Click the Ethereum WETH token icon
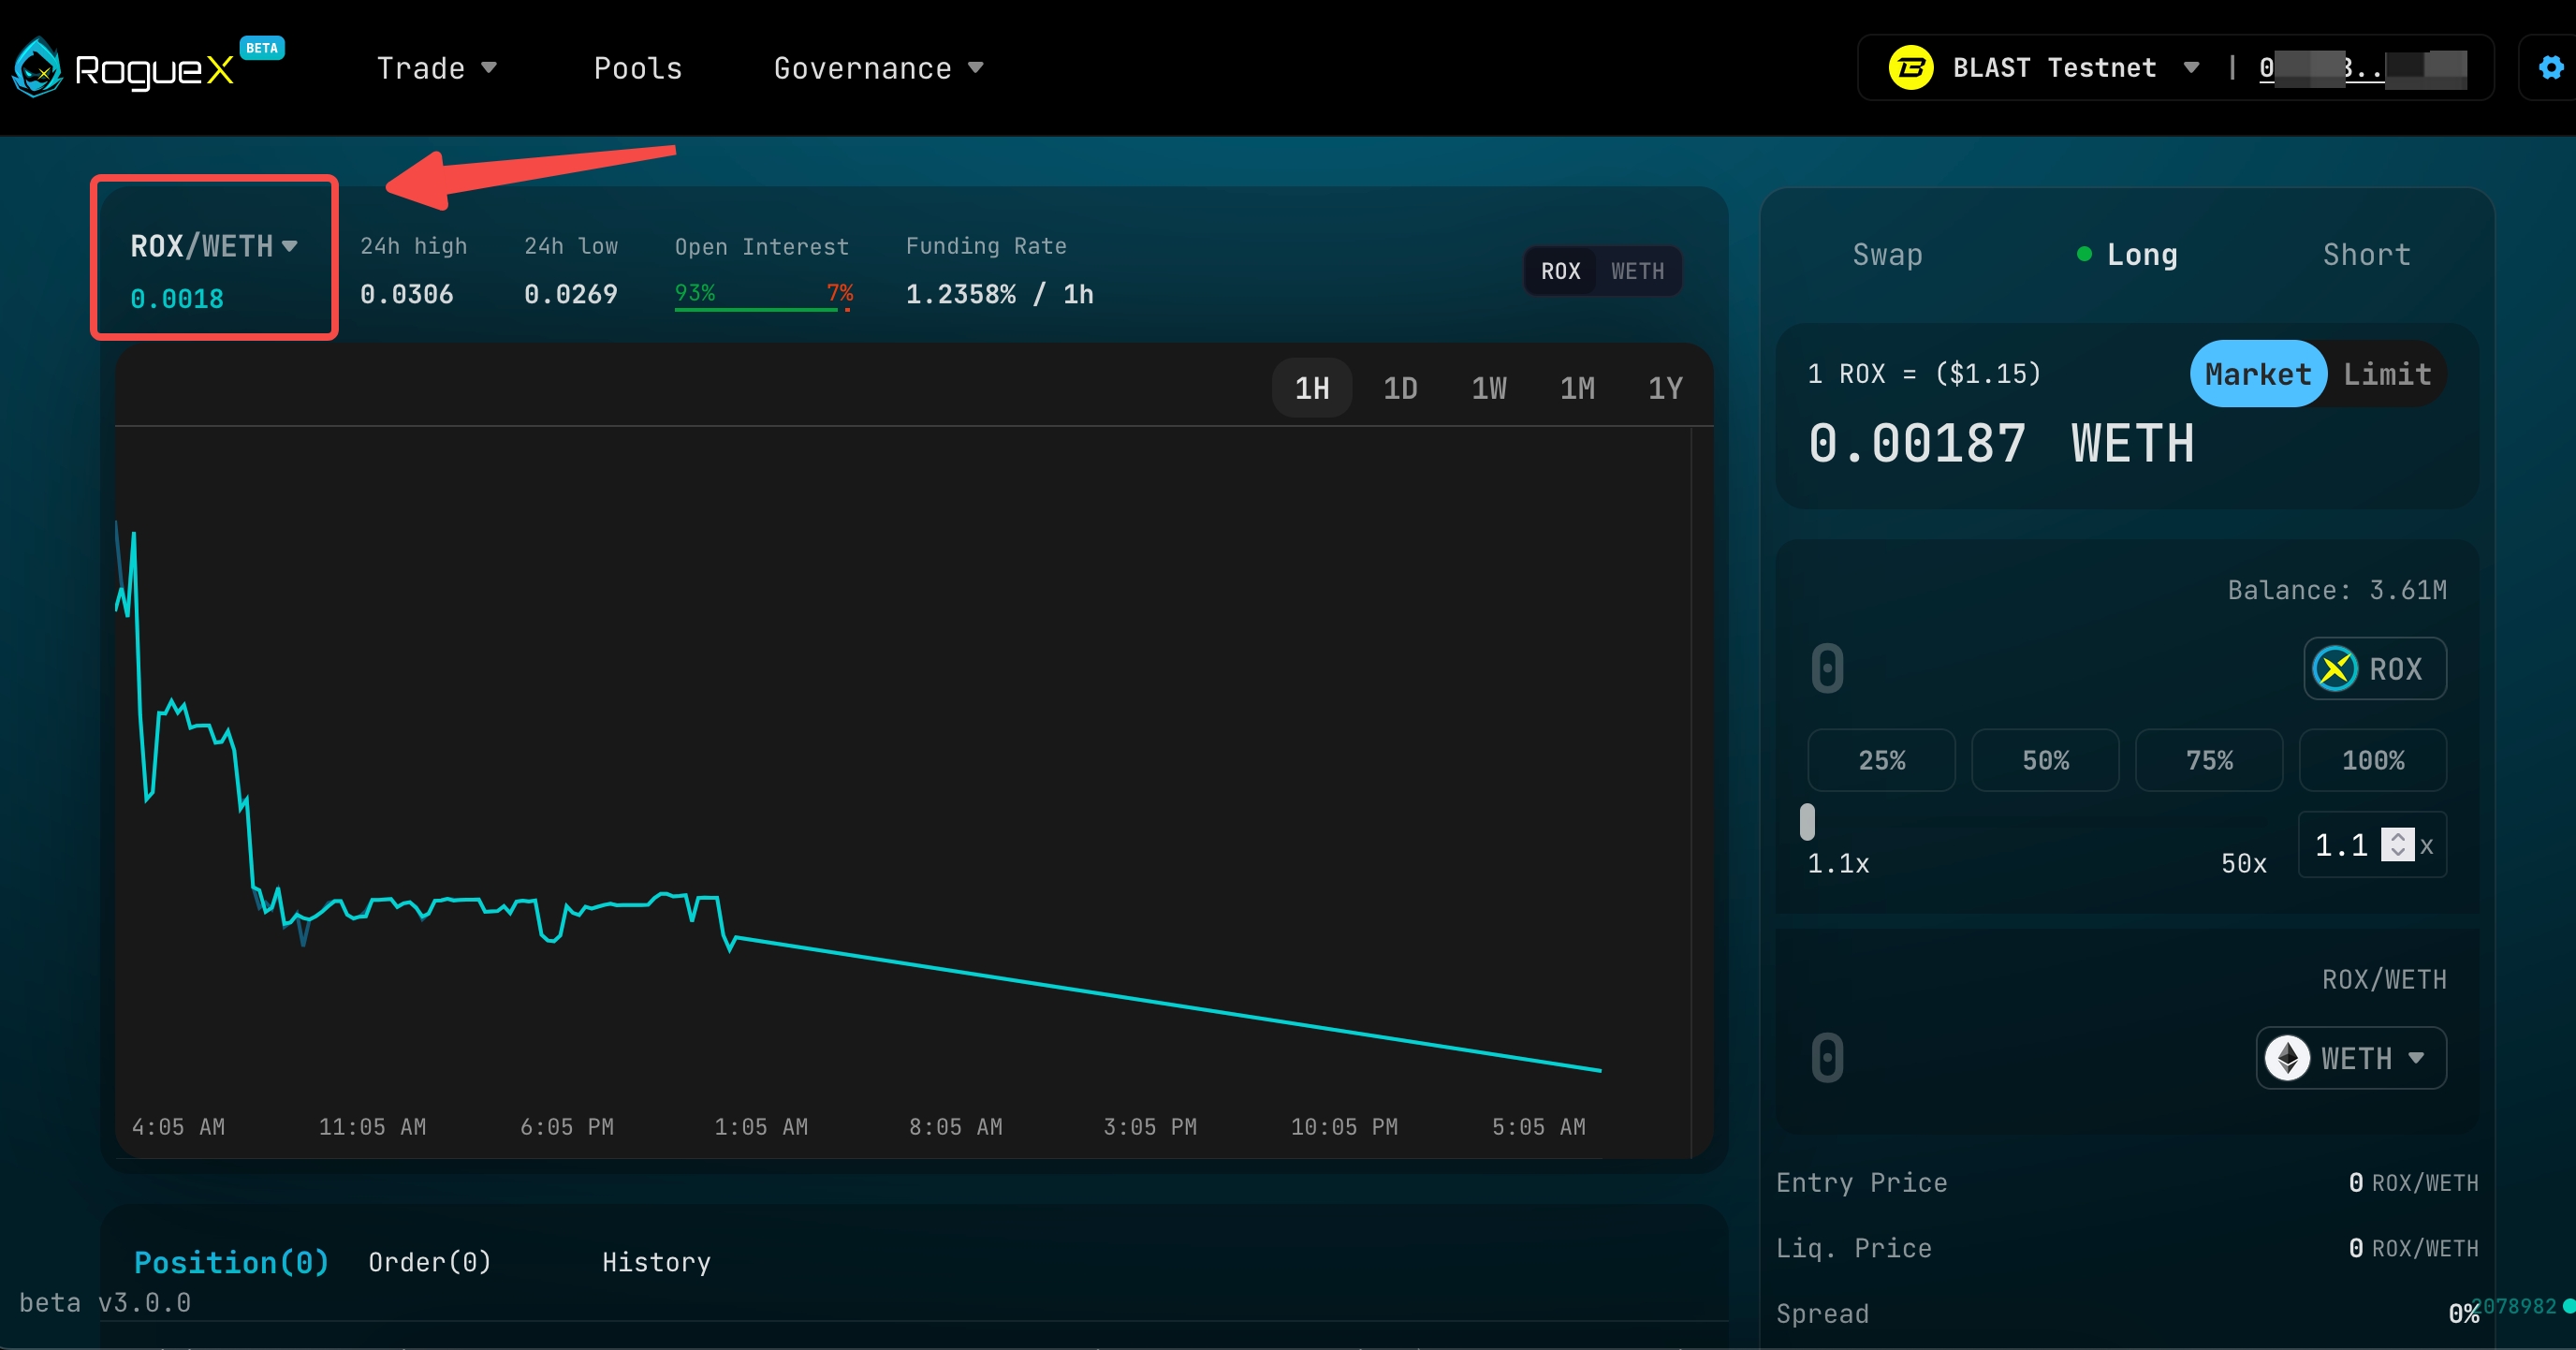The width and height of the screenshot is (2576, 1350). (2286, 1058)
